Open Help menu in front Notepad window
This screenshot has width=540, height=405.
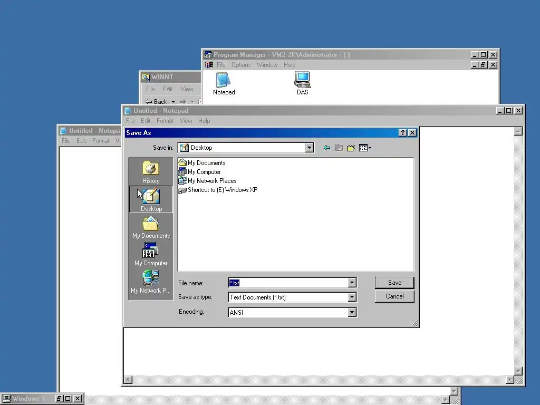tap(204, 121)
